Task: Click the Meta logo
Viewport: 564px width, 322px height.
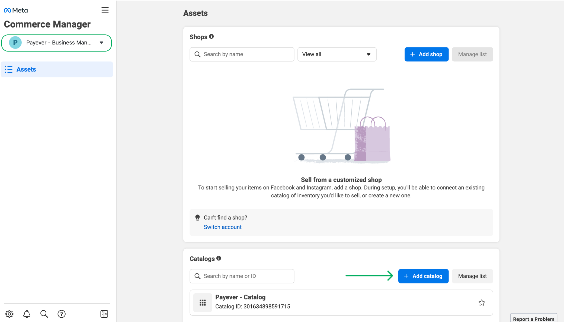Action: (16, 10)
